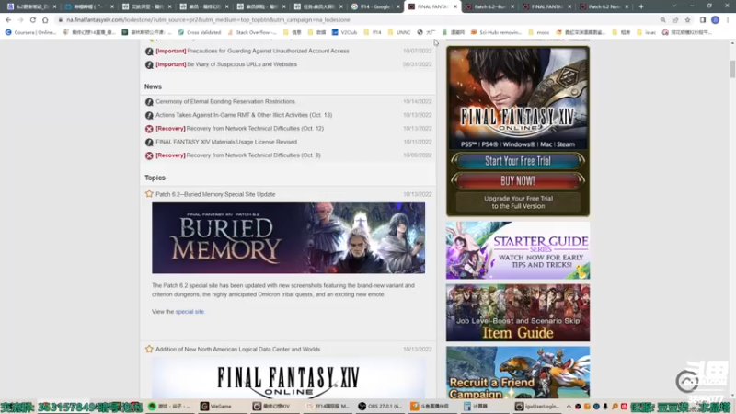Screen dimensions: 736x414
Task: Open the calculator app in the taskbar
Action: (x=476, y=406)
